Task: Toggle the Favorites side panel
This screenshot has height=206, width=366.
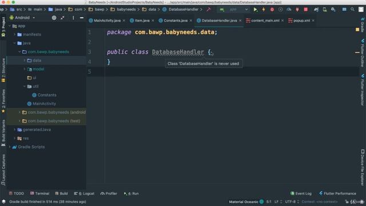Action: [x=3, y=101]
